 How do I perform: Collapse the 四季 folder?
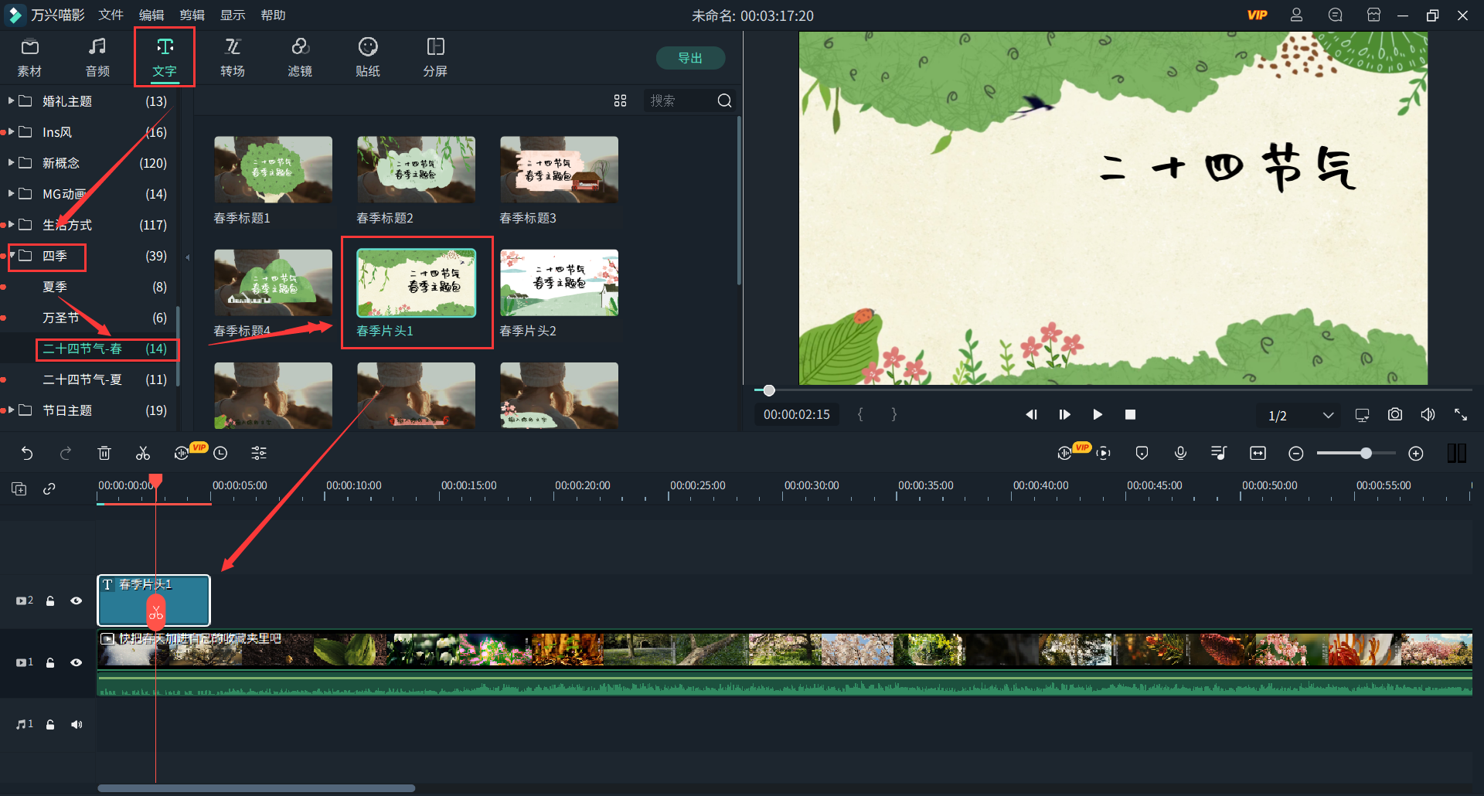point(12,256)
